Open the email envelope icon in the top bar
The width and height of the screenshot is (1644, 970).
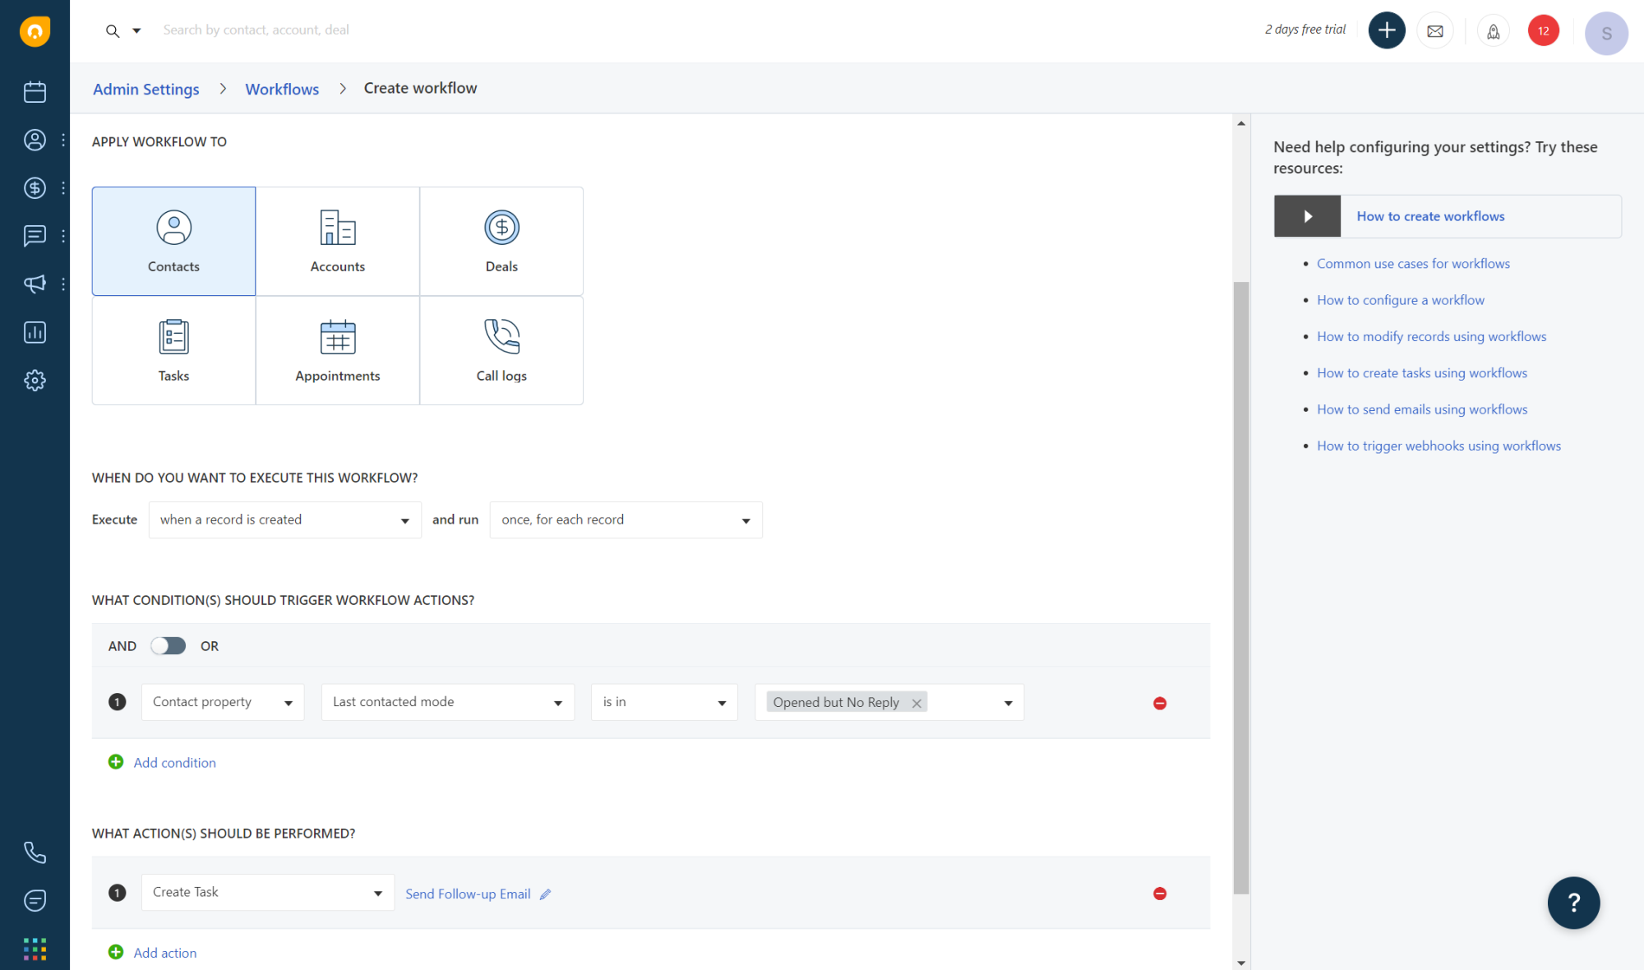[1435, 30]
